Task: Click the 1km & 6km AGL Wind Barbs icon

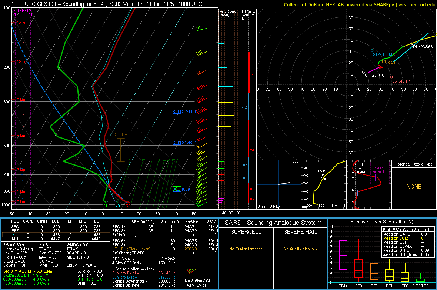Action: pyautogui.click(x=192, y=271)
